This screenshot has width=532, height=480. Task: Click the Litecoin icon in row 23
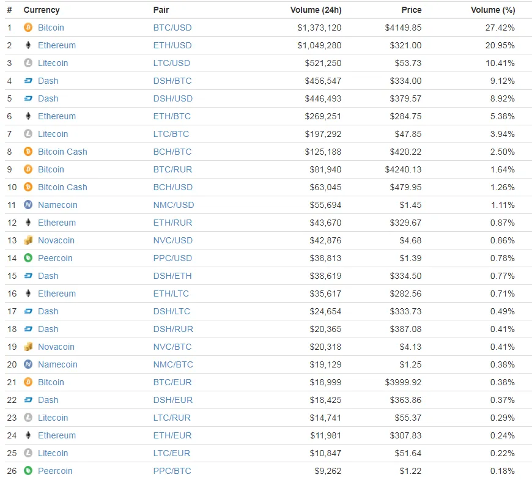tap(28, 418)
